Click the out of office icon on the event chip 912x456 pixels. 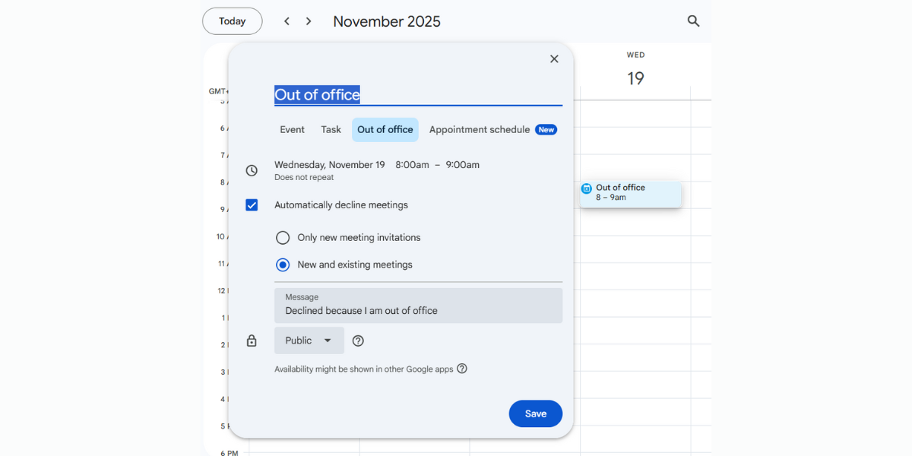click(587, 188)
